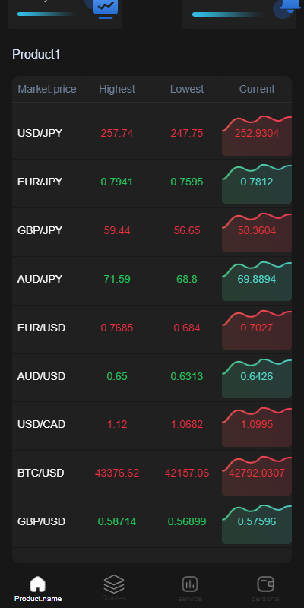This screenshot has height=608, width=304.
Task: Select the EUR/USD row
Action: coord(152,328)
